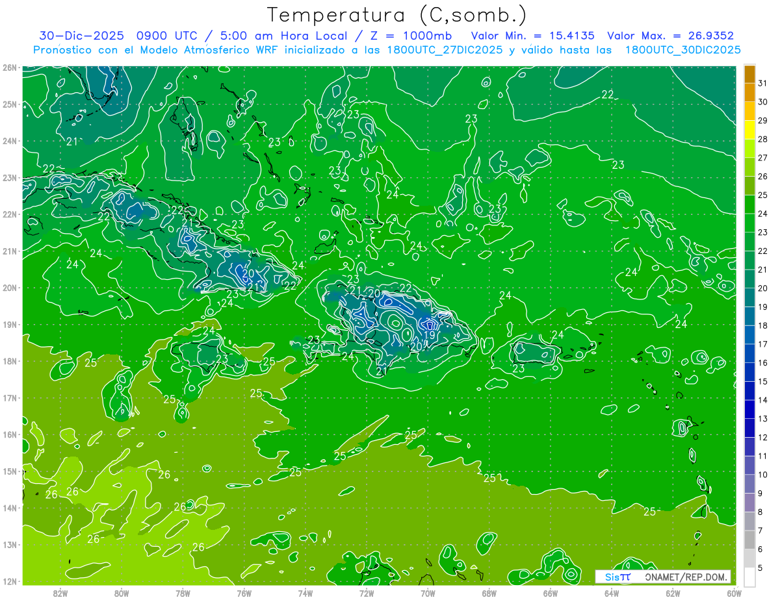780x602 pixels.
Task: Click the latitude axis label "15N"
Action: [10, 471]
